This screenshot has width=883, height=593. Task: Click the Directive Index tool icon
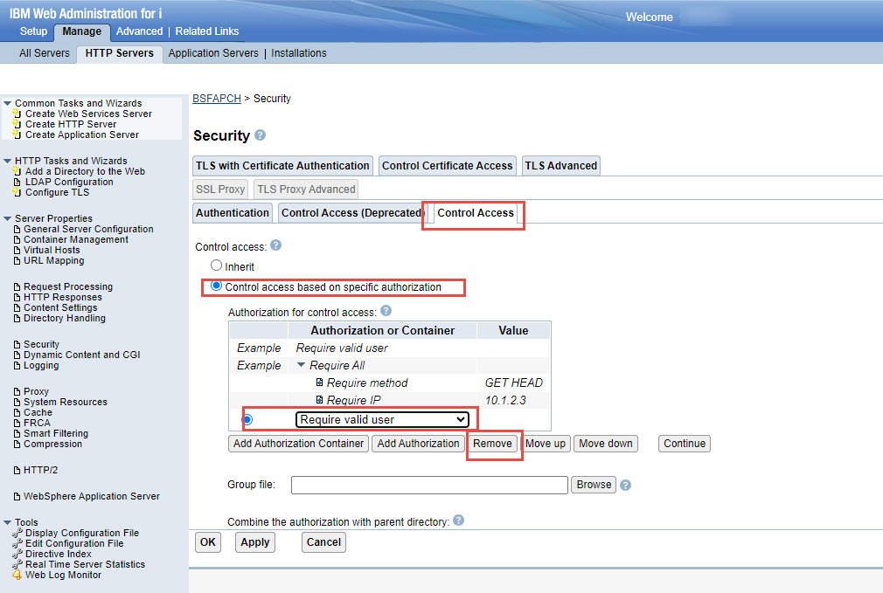coord(17,554)
